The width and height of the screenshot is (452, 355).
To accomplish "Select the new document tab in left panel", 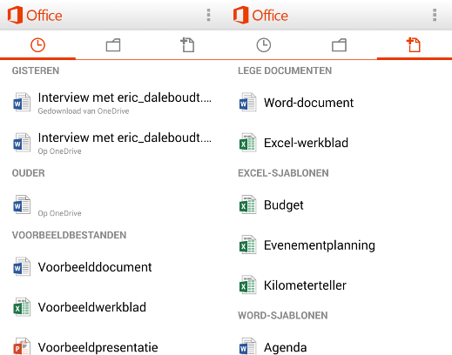I will pos(187,45).
